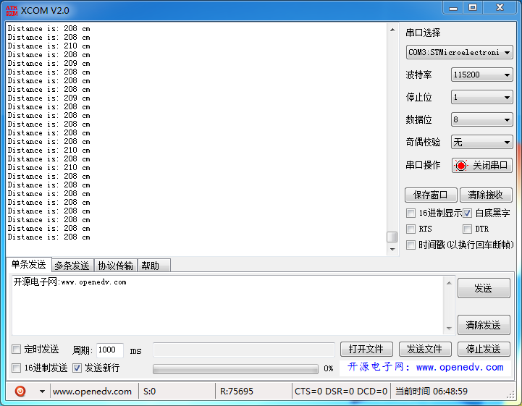Click the empty file path field

[244, 350]
